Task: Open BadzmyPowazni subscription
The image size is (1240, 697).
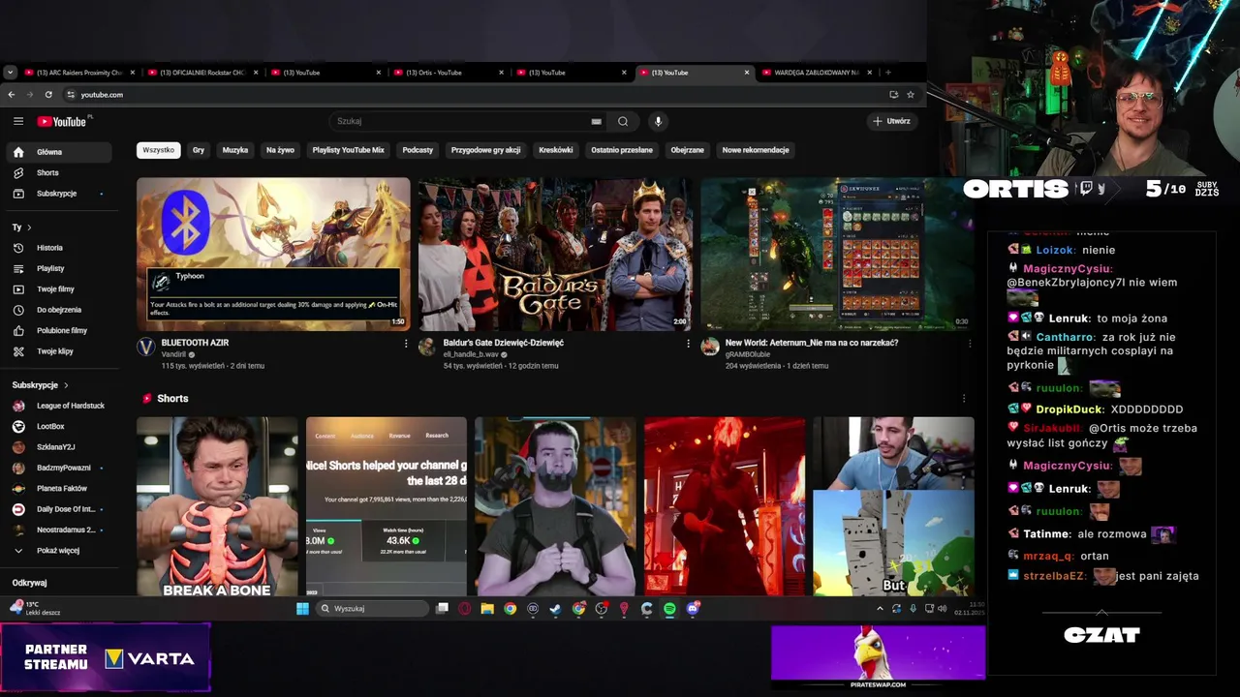Action: coord(59,468)
